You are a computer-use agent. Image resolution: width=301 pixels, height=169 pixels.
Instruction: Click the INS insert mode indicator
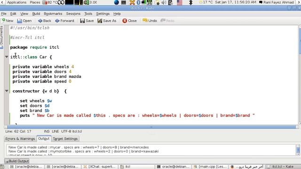click(x=47, y=131)
